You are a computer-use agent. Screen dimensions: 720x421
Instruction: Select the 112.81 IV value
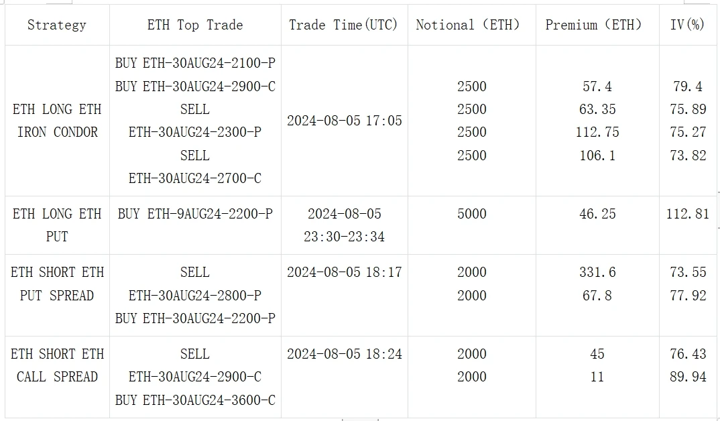coord(687,215)
